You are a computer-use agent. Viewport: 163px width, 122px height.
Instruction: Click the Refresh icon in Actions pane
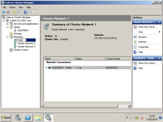(135, 42)
